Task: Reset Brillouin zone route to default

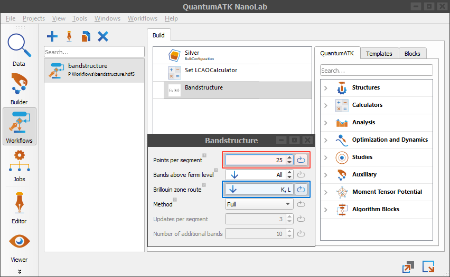Action: 301,189
